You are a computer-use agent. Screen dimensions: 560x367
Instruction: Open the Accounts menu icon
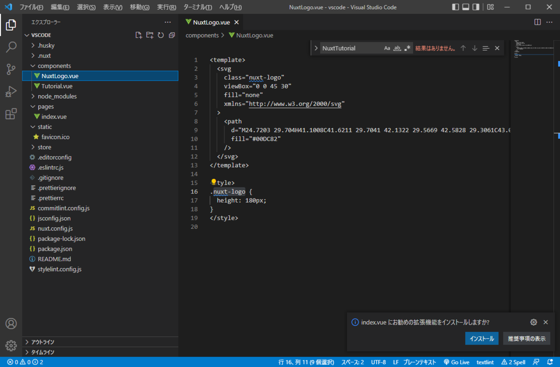[11, 324]
